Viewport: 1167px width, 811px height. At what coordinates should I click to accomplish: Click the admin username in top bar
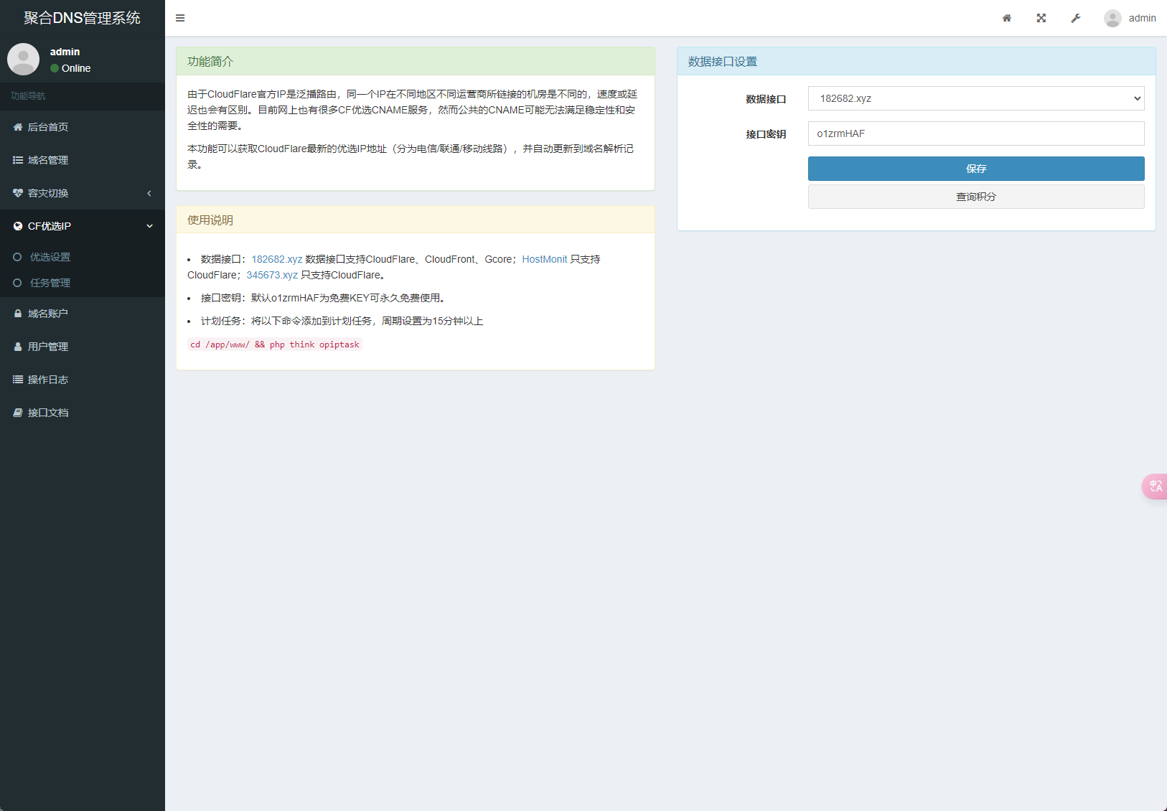tap(1142, 18)
